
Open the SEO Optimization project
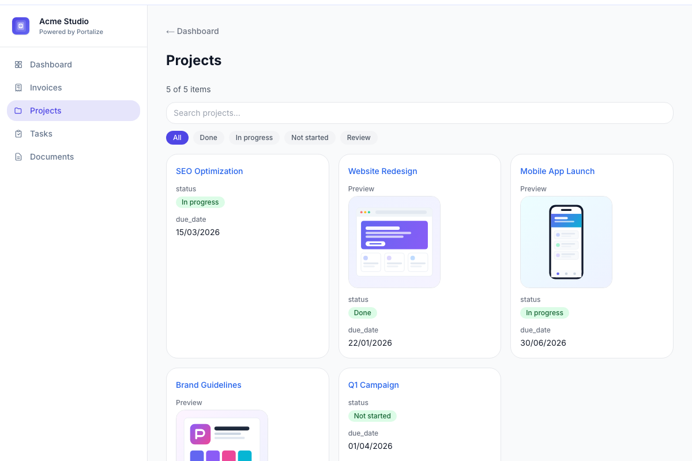[x=209, y=171]
